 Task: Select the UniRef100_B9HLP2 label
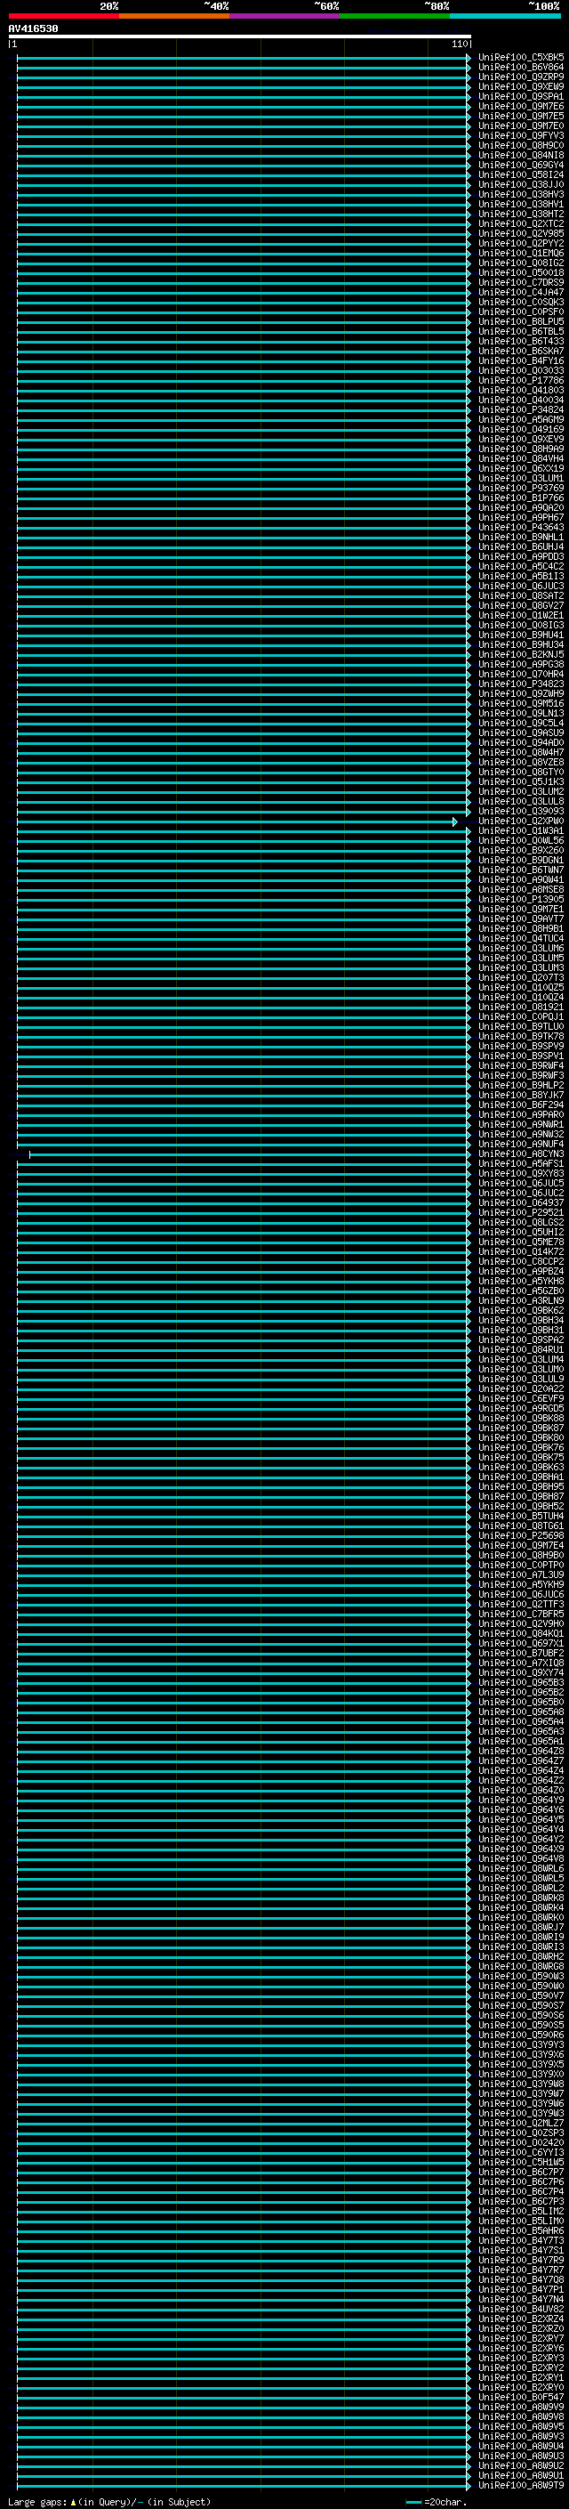[x=521, y=1086]
